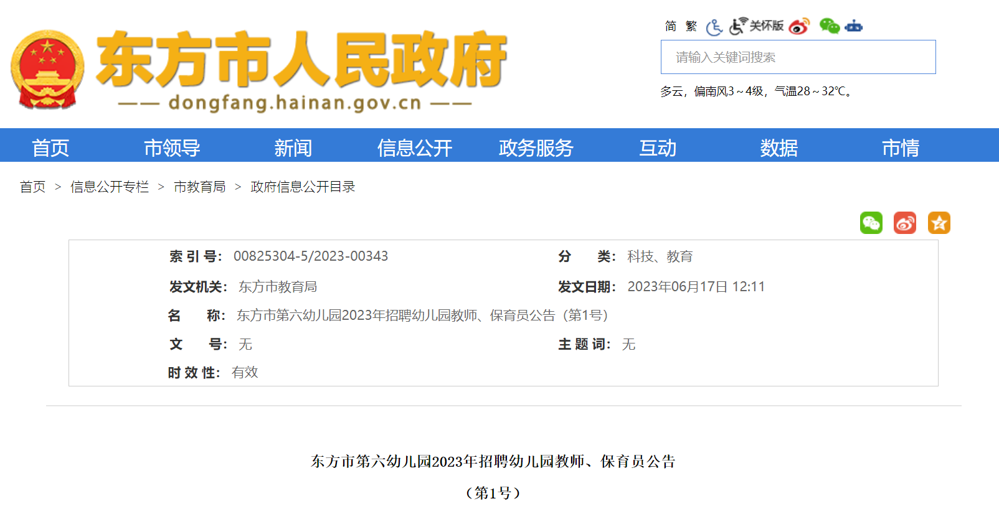999x514 pixels.
Task: Switch to traditional Chinese (繁)
Action: pyautogui.click(x=691, y=26)
